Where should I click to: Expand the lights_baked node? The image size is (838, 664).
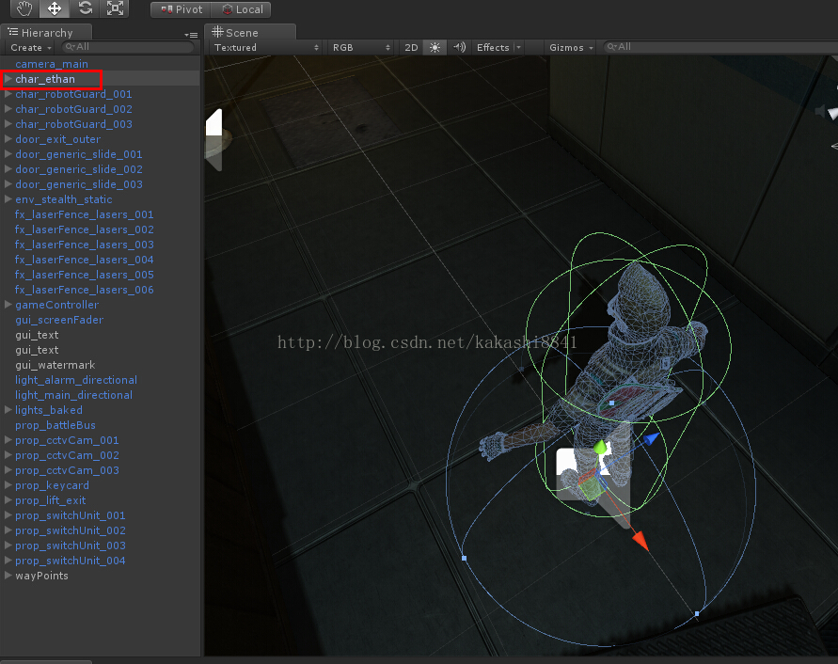(x=8, y=409)
